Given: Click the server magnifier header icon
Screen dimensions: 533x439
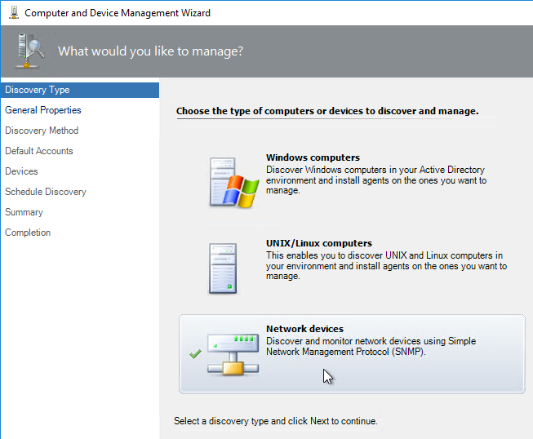Looking at the screenshot, I should click(x=30, y=51).
